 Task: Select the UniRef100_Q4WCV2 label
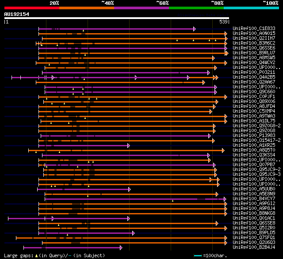(254, 62)
